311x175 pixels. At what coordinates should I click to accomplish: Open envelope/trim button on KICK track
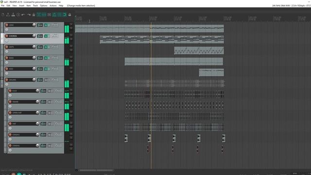(58, 91)
